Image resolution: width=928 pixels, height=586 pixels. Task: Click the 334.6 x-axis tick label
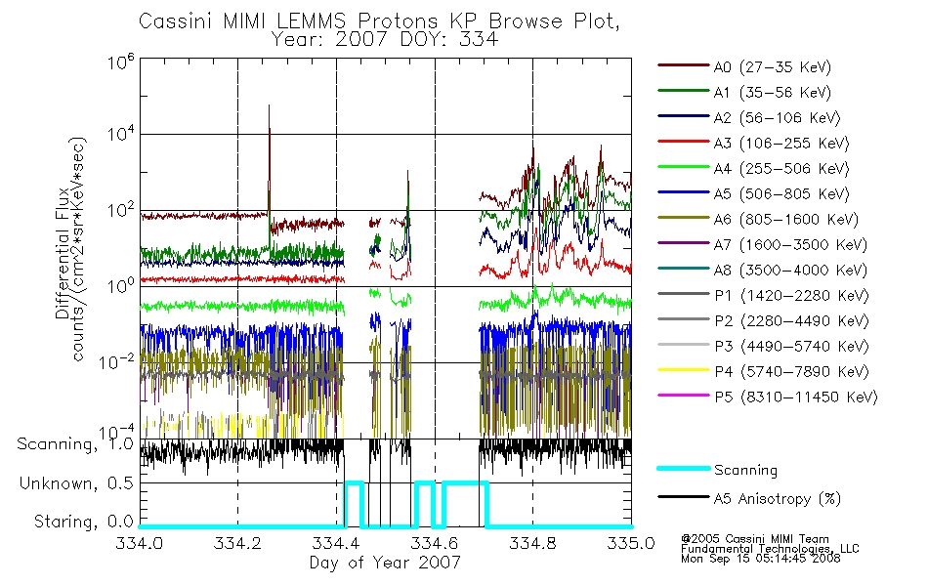435,543
